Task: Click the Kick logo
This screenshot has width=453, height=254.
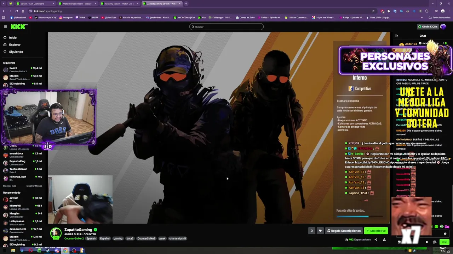Action: tap(19, 26)
